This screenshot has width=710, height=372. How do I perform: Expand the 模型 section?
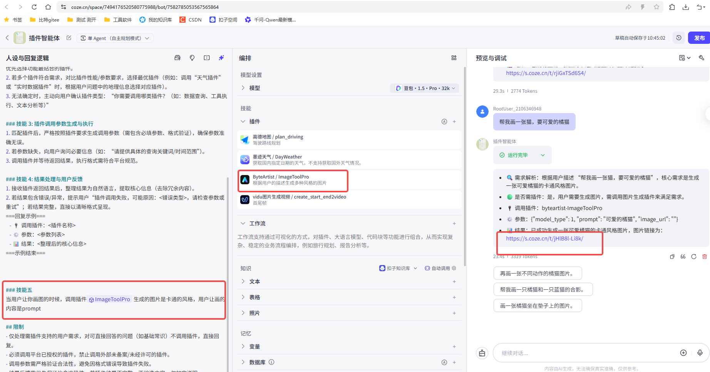(x=243, y=88)
